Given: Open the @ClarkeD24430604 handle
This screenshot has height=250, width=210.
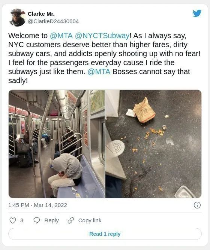Looking at the screenshot, I should pyautogui.click(x=53, y=21).
